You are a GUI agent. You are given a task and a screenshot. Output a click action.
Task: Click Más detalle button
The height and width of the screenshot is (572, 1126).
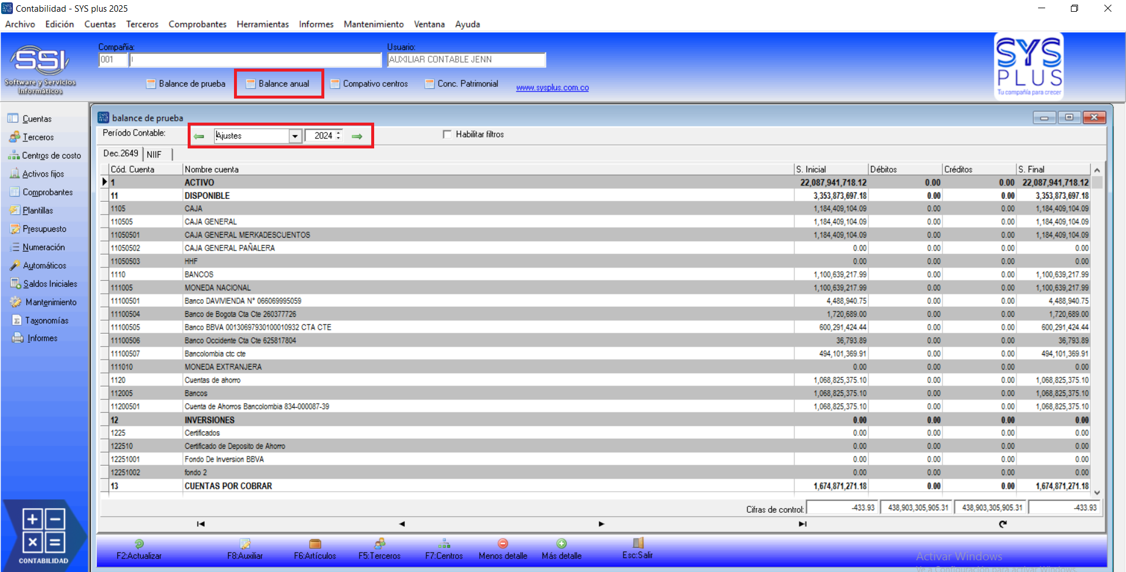562,550
